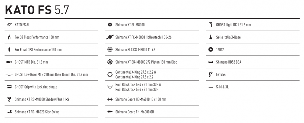Click the tire icon next to Continental X-King

(110, 75)
